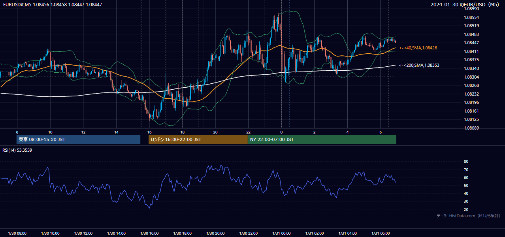Click the 1/30 18:00 time label

click(182, 233)
